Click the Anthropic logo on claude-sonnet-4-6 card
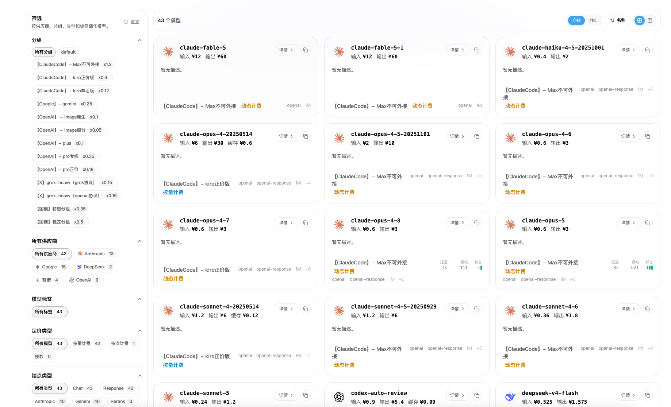Image resolution: width=671 pixels, height=407 pixels. 510,311
